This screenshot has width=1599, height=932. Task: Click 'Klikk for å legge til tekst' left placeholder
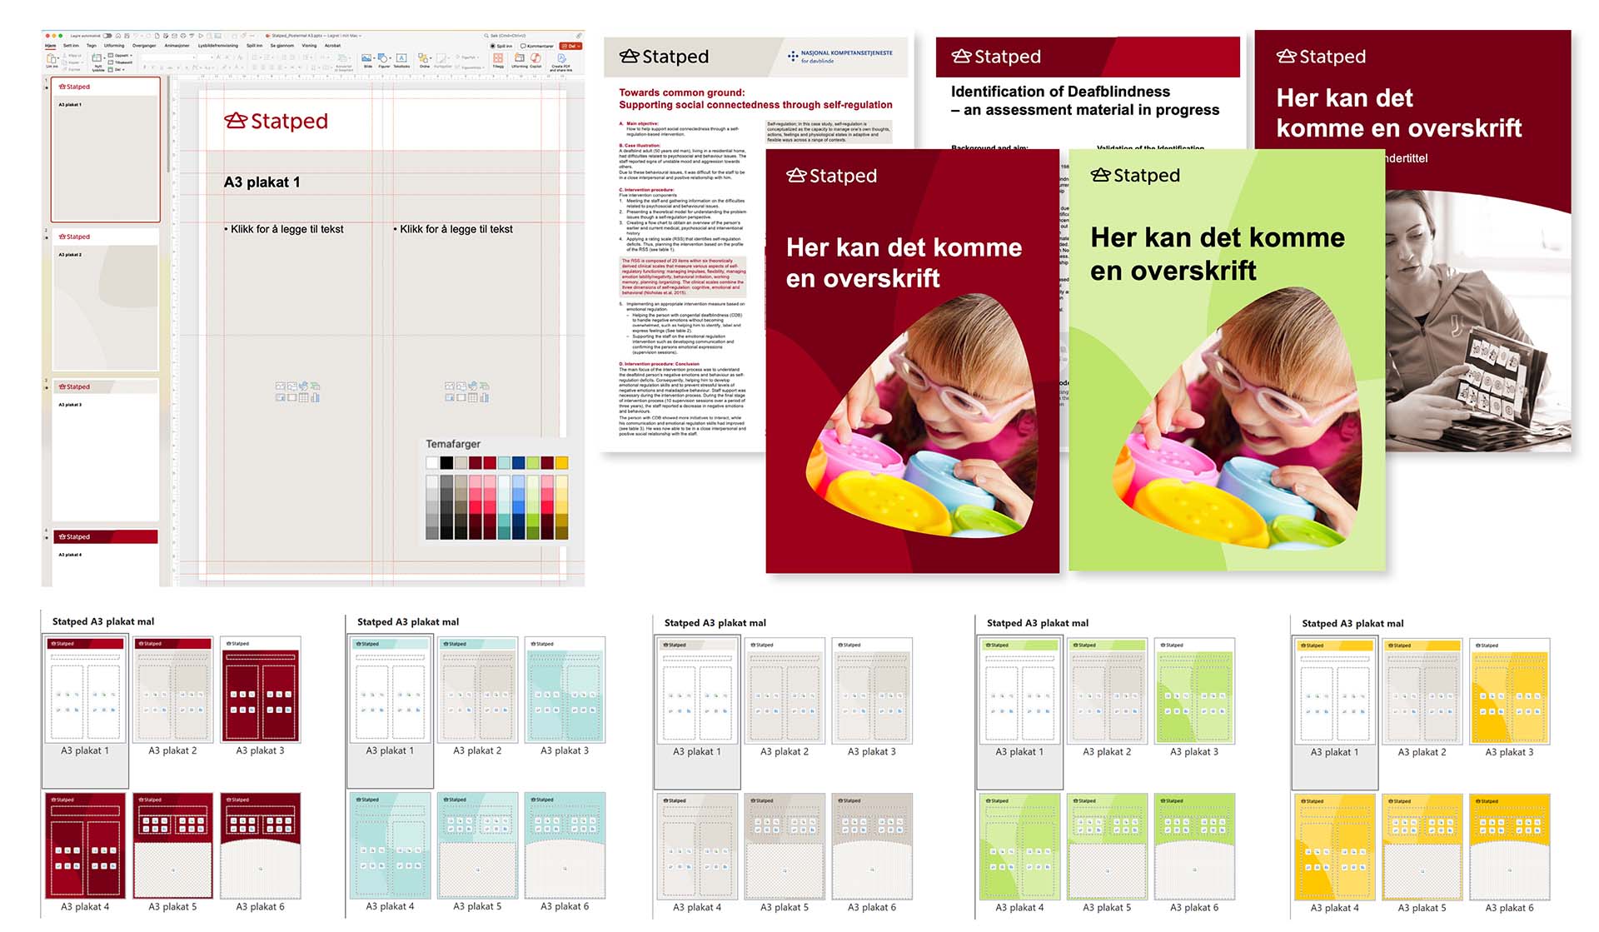coord(287,229)
